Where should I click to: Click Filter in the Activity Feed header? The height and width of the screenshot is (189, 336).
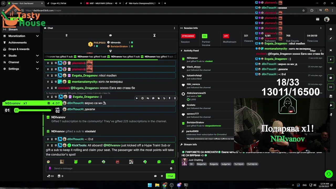(313, 51)
